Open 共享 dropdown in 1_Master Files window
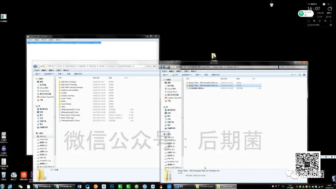This screenshot has width=336, height=189. pyautogui.click(x=198, y=75)
